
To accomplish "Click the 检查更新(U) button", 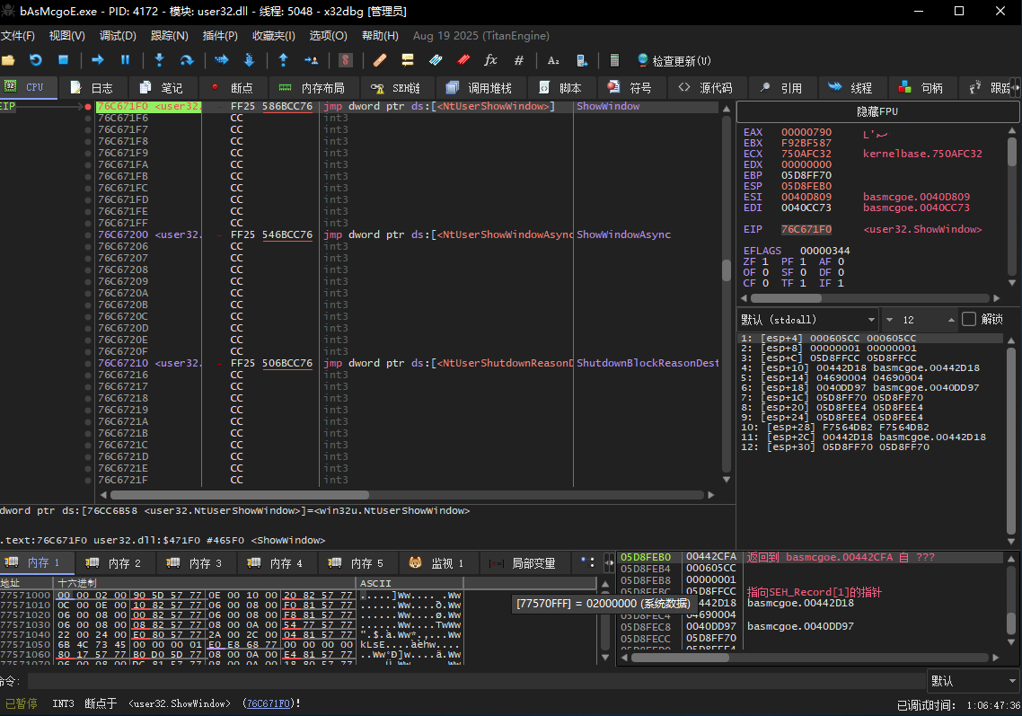I will [x=674, y=61].
